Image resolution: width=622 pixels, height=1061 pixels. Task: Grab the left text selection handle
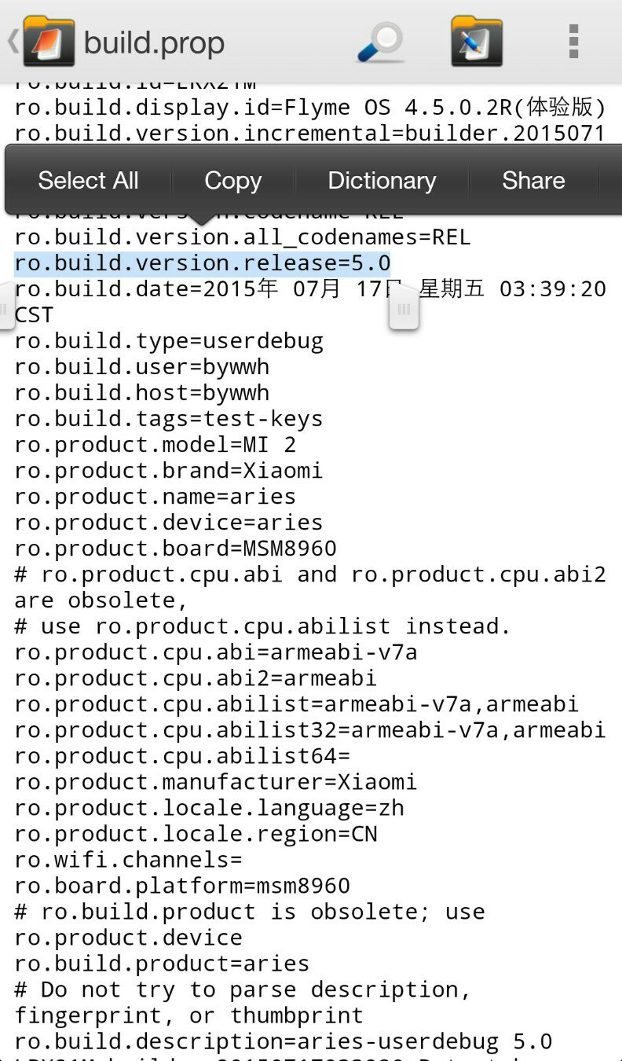tap(5, 303)
